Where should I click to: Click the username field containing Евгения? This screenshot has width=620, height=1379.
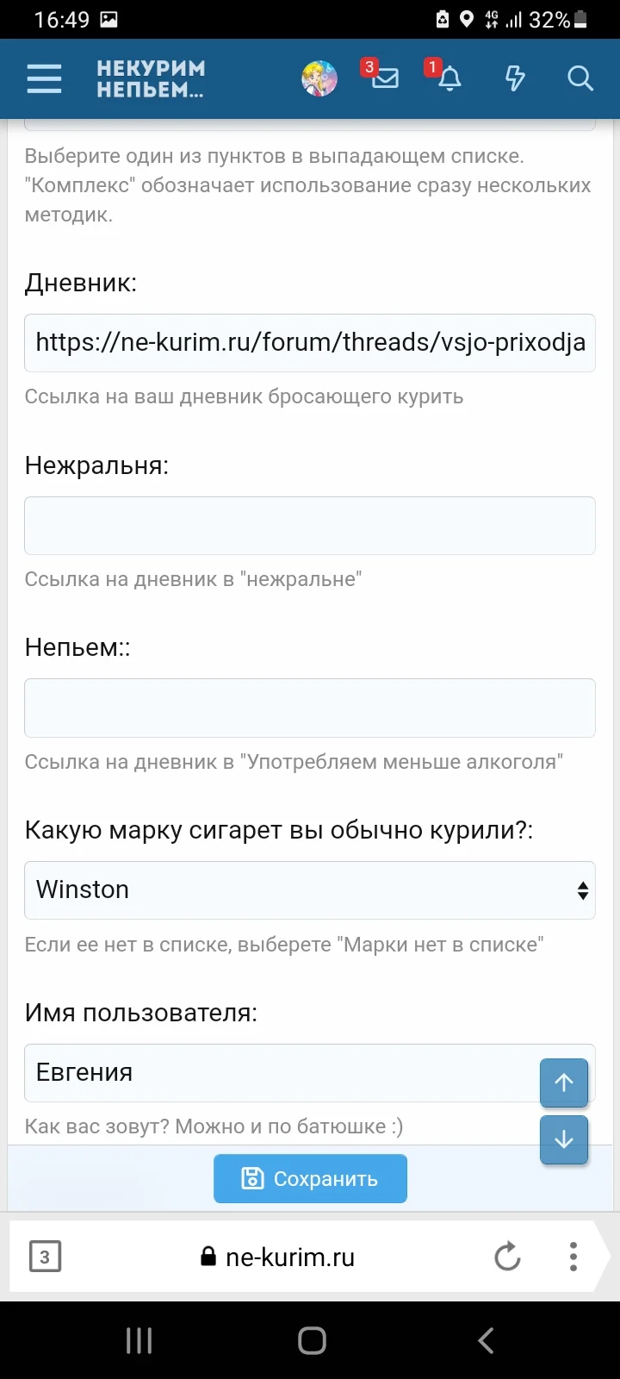point(258,1072)
